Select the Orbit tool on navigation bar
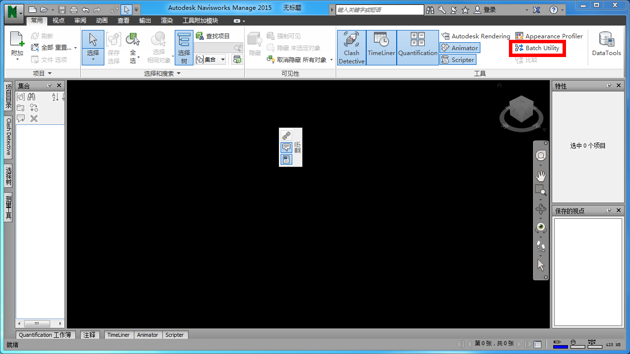The width and height of the screenshot is (630, 354). [541, 209]
